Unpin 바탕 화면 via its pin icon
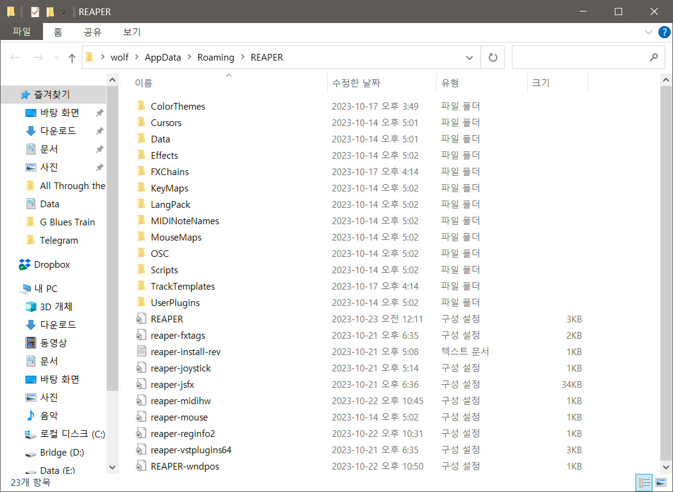The height and width of the screenshot is (492, 673). click(x=99, y=113)
